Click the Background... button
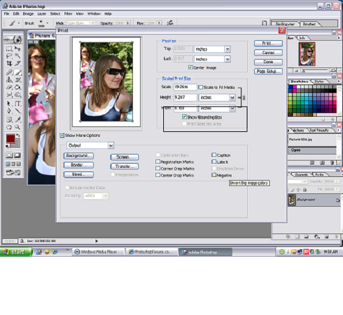The width and height of the screenshot is (343, 315). (79, 156)
